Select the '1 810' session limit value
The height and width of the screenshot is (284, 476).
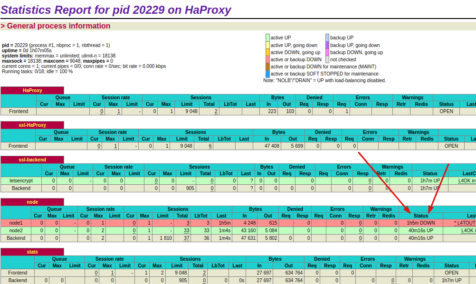[x=166, y=238]
